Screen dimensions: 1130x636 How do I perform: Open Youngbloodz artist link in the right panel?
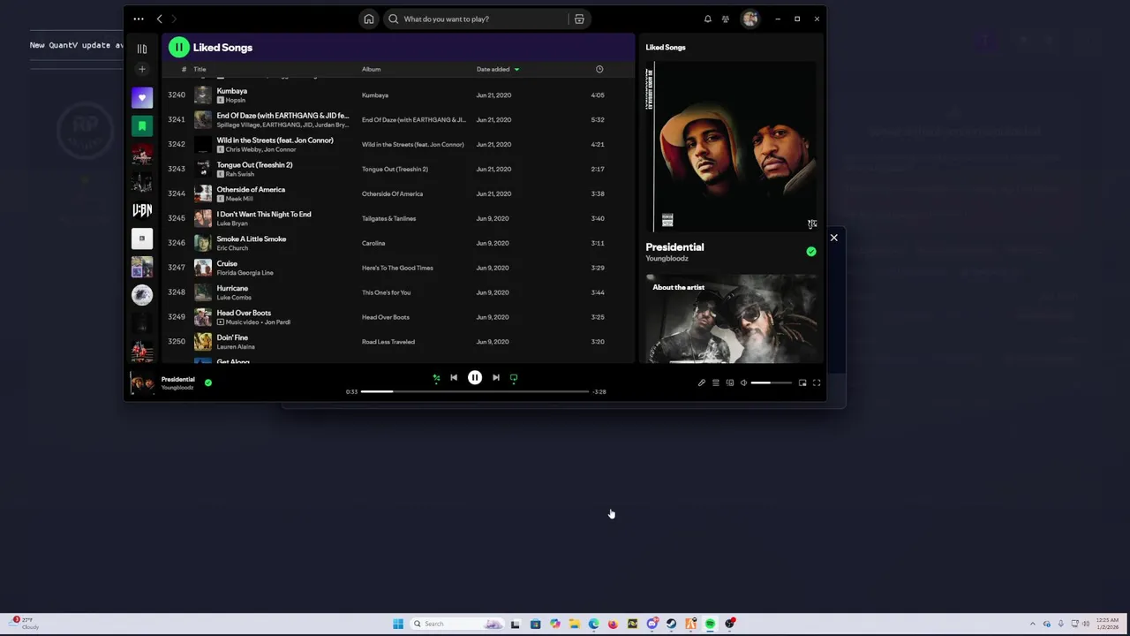[667, 259]
